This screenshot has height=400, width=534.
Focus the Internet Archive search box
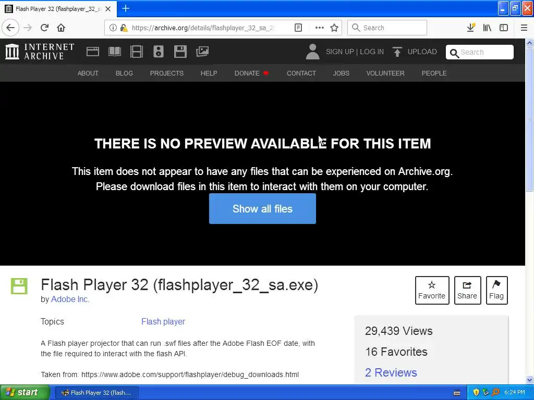[x=480, y=52]
